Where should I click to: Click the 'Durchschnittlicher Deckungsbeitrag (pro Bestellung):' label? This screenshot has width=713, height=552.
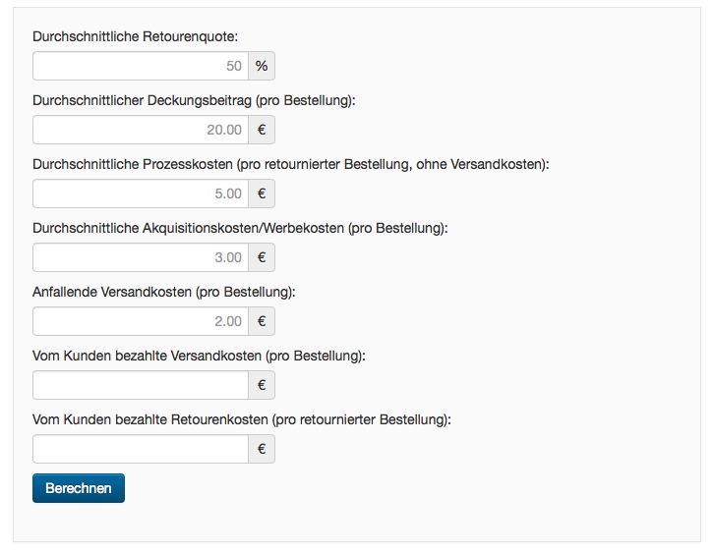click(194, 100)
